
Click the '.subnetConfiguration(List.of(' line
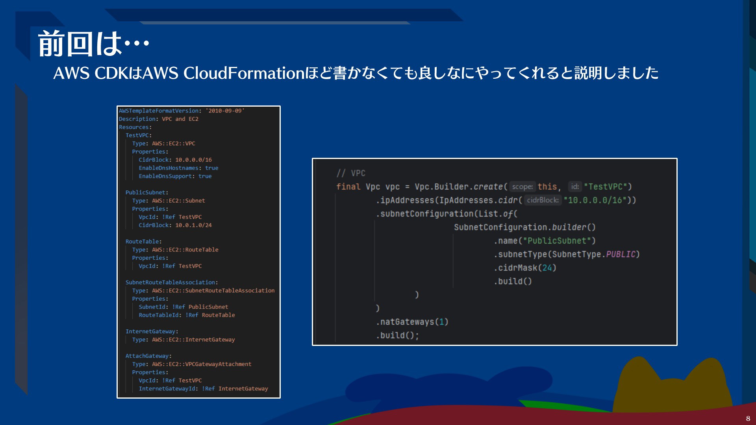click(x=447, y=214)
